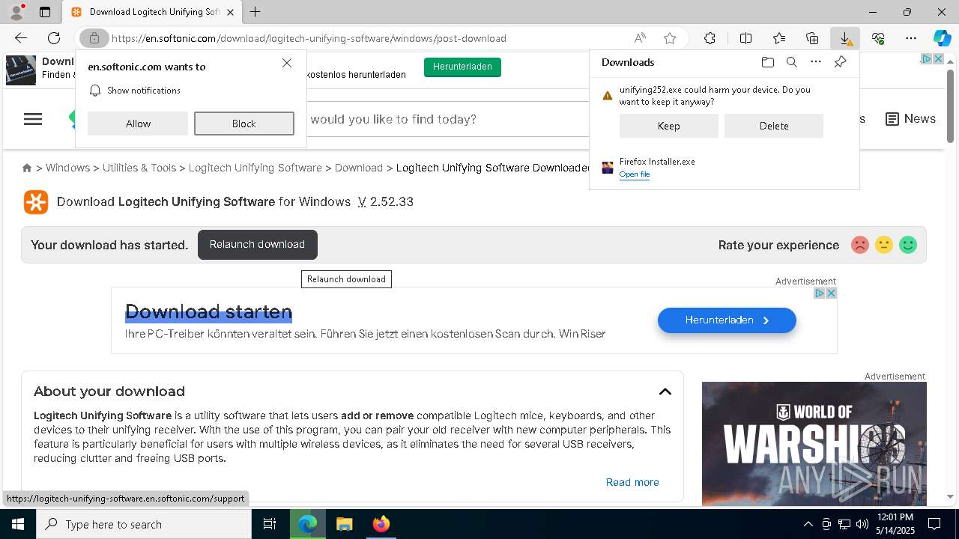Screen dimensions: 959x539
Task: Open the profile avatar icon
Action: tap(16, 12)
